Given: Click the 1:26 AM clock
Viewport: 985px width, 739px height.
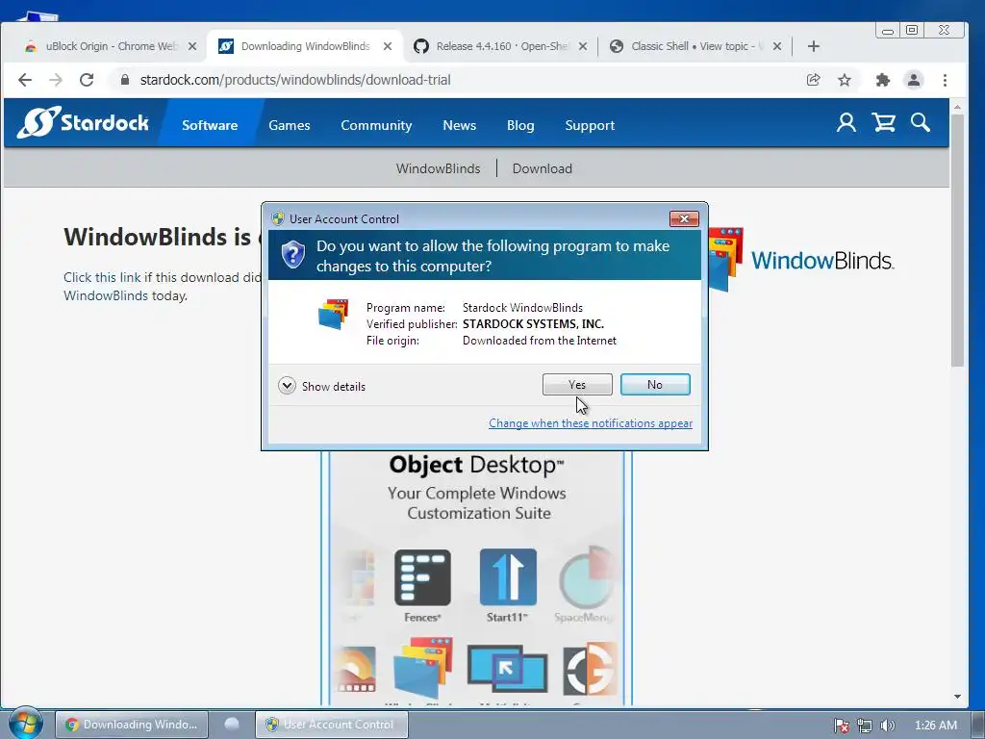Looking at the screenshot, I should pyautogui.click(x=935, y=726).
